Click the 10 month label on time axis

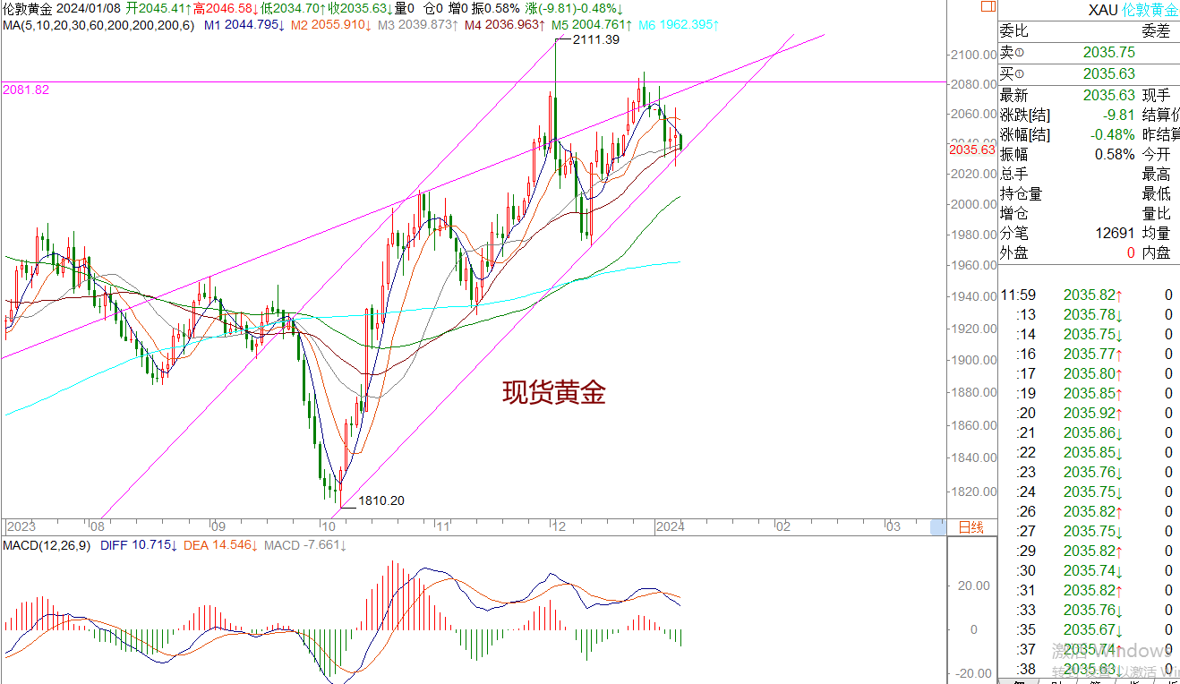click(x=327, y=527)
